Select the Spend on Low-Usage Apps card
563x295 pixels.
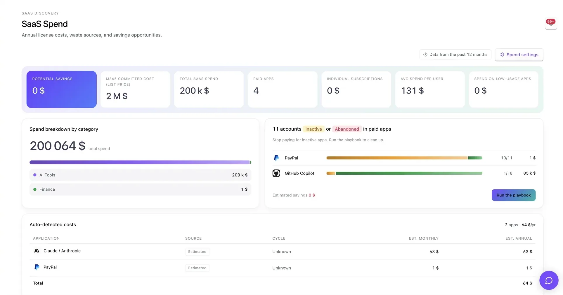pos(503,89)
